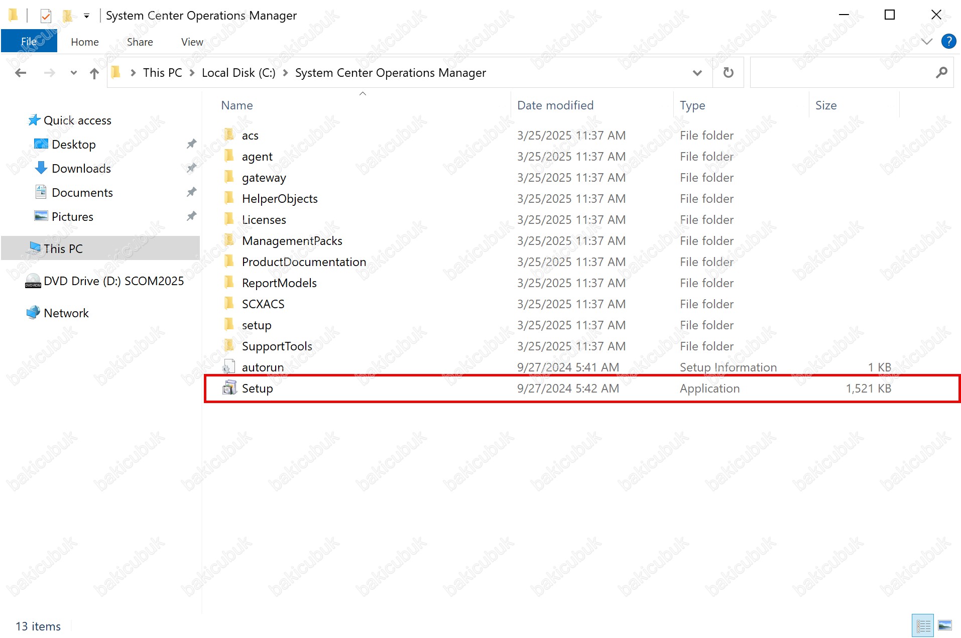Viewport: 961px width, 638px height.
Task: Sort by the Size column header
Action: (826, 105)
